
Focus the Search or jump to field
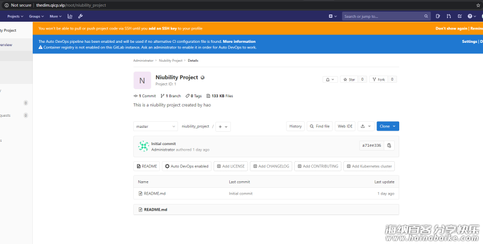[386, 16]
